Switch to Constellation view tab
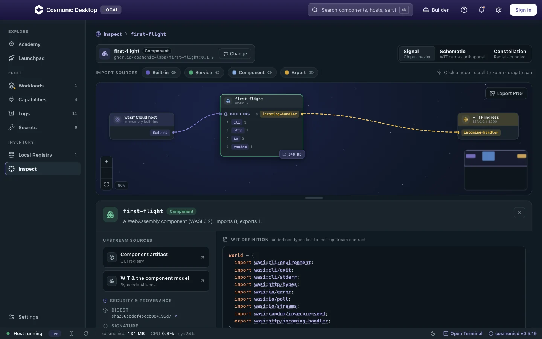Viewport: 542px width, 339px height. click(510, 54)
